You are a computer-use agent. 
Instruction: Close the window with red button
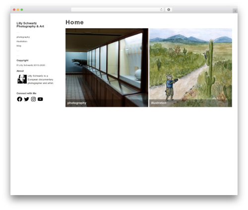(x=14, y=9)
